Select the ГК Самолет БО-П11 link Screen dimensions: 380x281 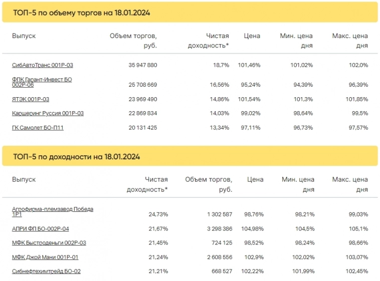pos(38,128)
